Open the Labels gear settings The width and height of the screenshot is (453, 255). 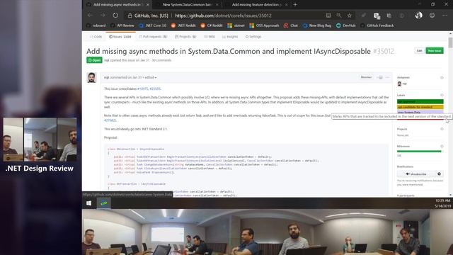442,95
